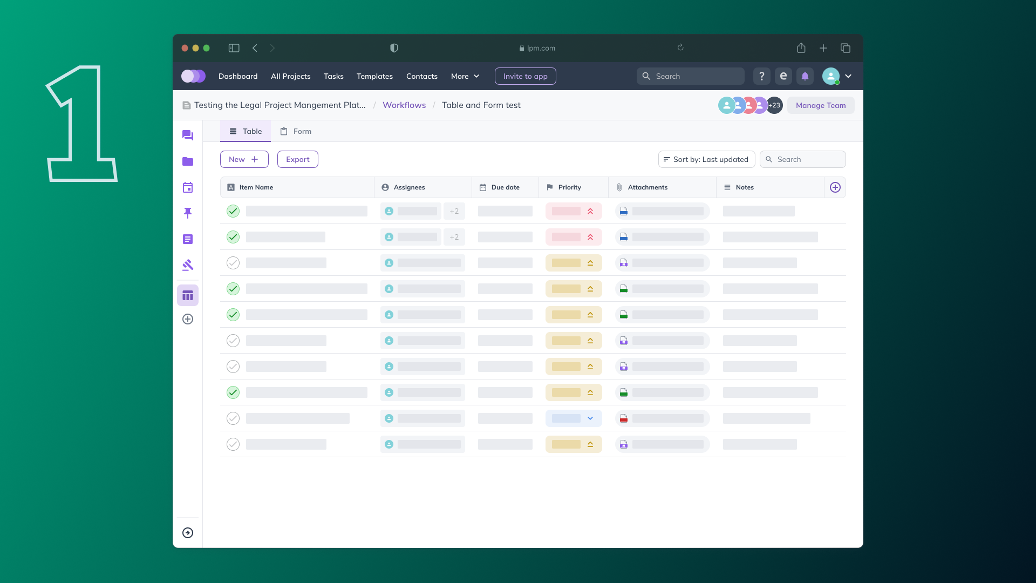Reload page with refresh icon

(680, 48)
